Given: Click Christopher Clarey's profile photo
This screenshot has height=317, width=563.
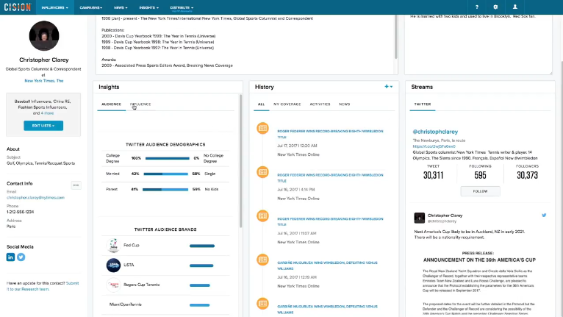Looking at the screenshot, I should [x=44, y=36].
